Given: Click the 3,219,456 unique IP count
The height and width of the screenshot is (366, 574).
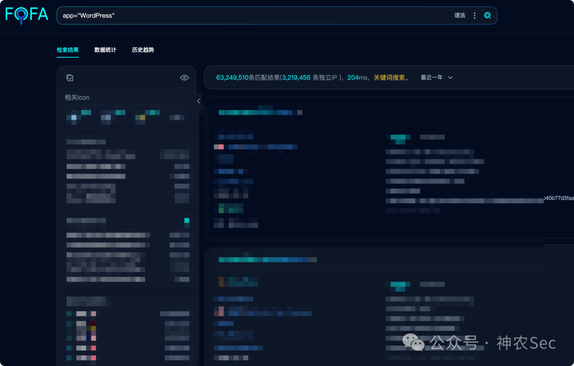Looking at the screenshot, I should pos(296,78).
